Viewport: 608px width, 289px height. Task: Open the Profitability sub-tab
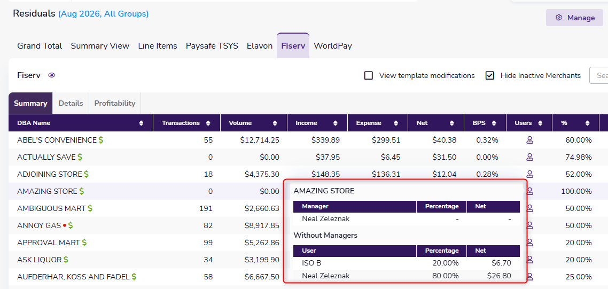(115, 103)
